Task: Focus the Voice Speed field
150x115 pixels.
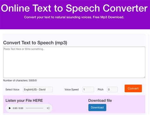Action: [x=88, y=90]
